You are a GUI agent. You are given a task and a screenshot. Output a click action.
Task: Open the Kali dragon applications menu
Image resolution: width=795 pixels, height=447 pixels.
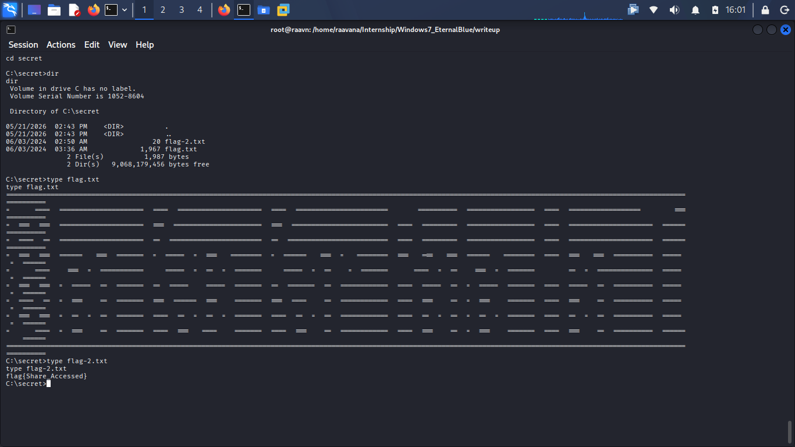click(10, 9)
